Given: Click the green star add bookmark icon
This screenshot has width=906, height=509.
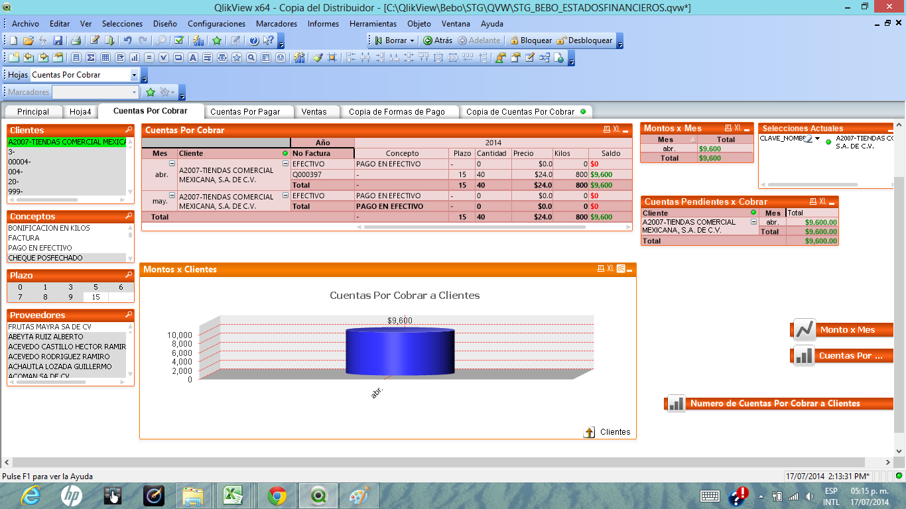Looking at the screenshot, I should tap(216, 40).
